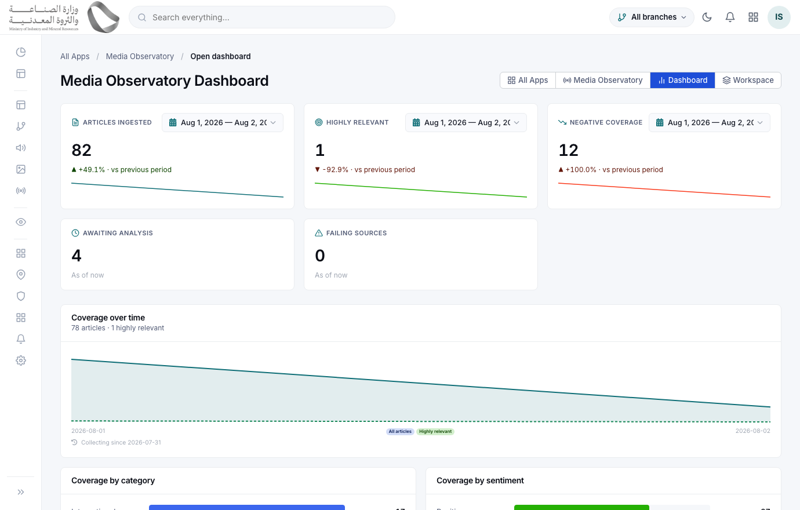This screenshot has width=800, height=510.
Task: Open the settings gear in sidebar
Action: pos(21,360)
